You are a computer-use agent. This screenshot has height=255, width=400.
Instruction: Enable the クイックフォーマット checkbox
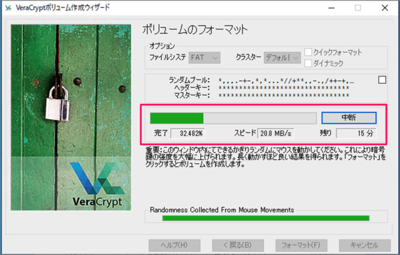click(308, 52)
